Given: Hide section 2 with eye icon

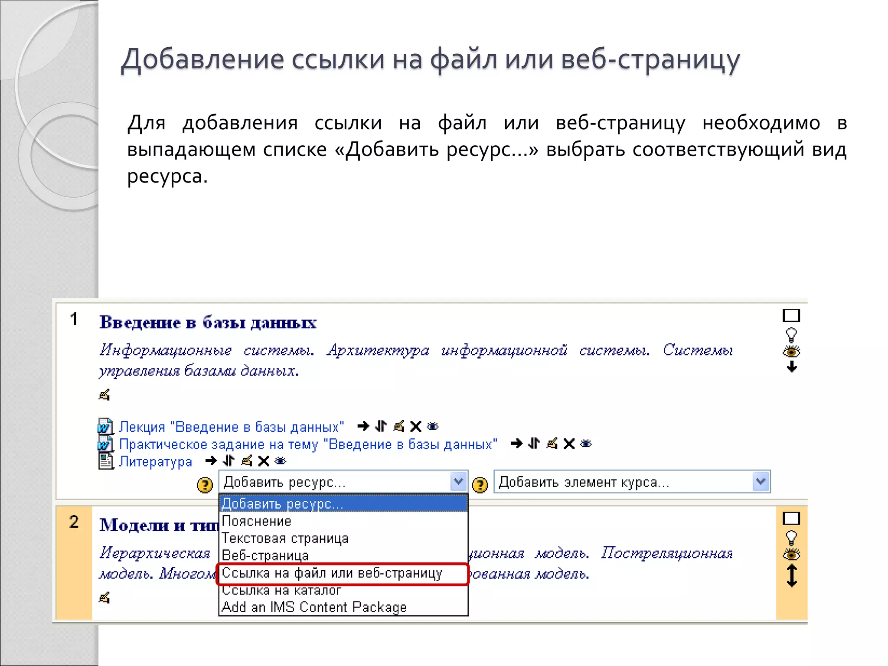Looking at the screenshot, I should (x=791, y=554).
